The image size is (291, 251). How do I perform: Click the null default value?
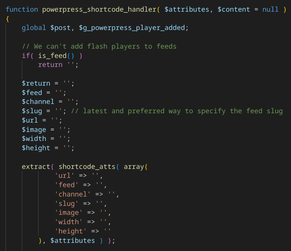pyautogui.click(x=270, y=9)
